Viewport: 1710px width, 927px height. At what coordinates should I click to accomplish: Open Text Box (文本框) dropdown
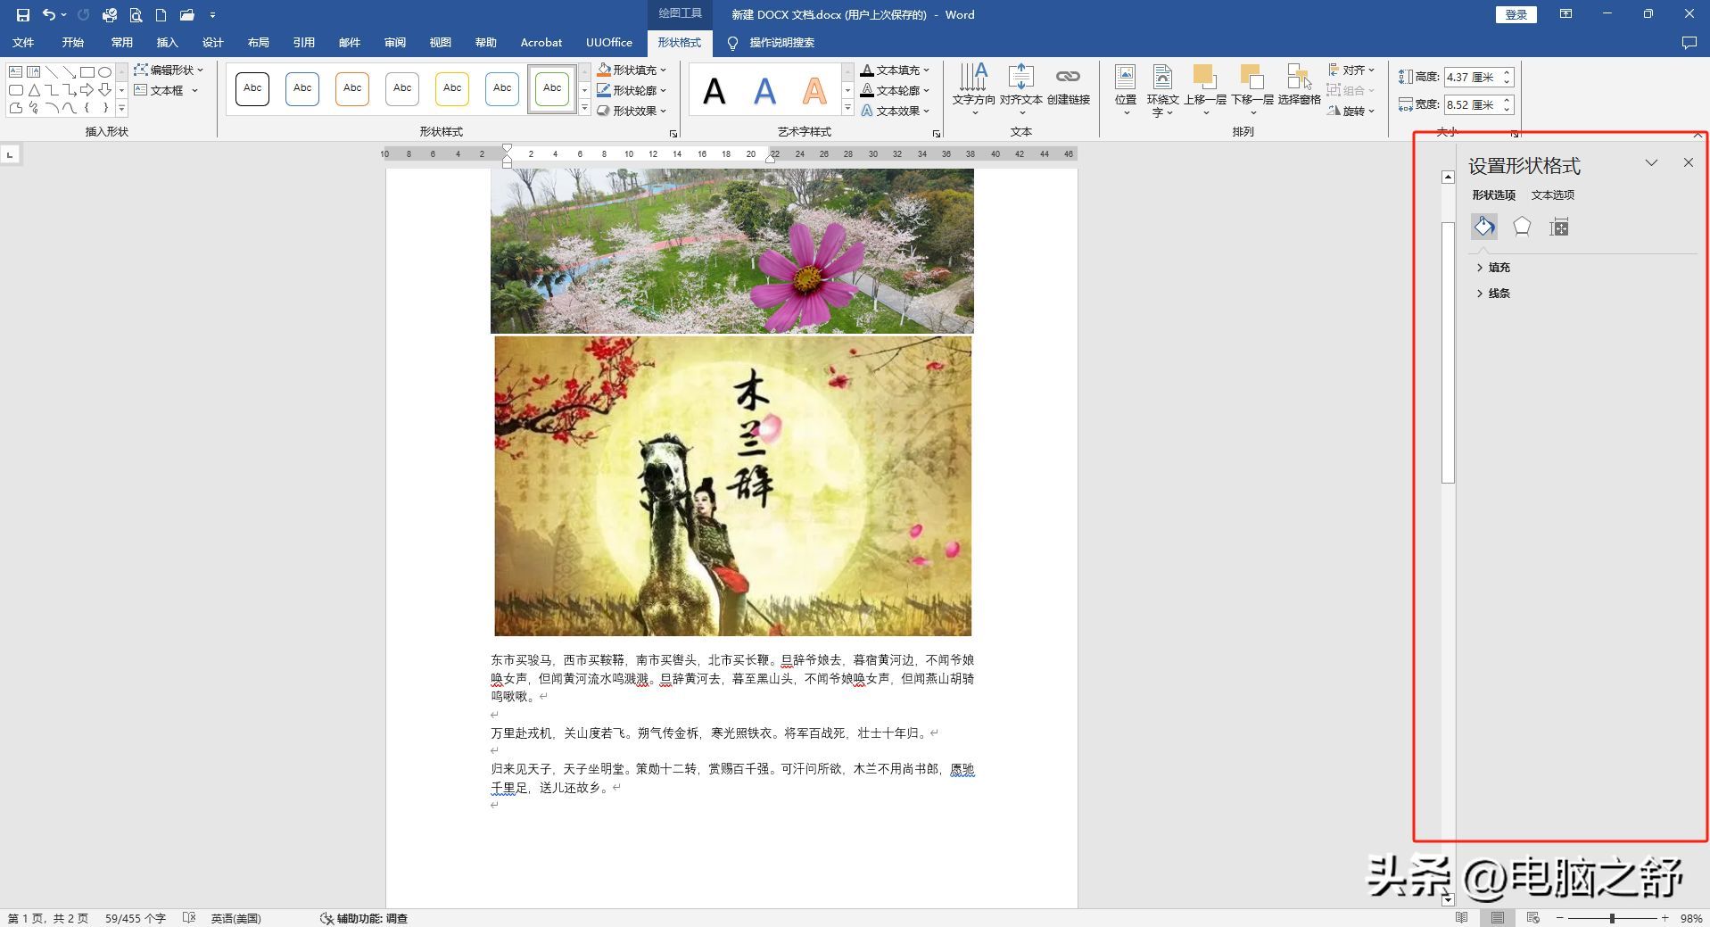166,90
